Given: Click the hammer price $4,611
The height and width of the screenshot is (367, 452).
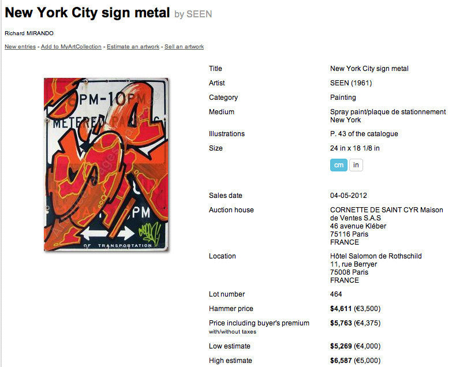Looking at the screenshot, I should (341, 309).
